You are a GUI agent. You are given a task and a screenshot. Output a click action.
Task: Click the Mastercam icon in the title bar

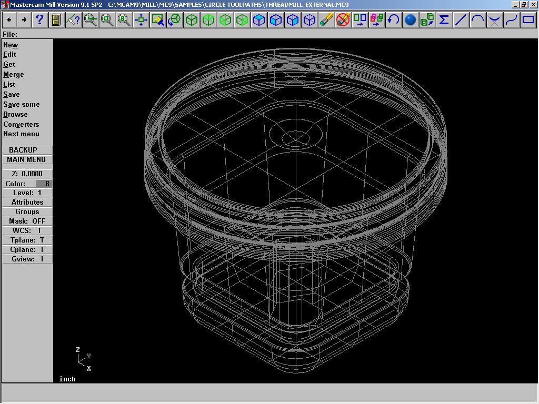[x=5, y=5]
